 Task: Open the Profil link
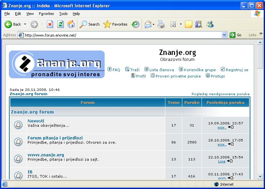[141, 76]
